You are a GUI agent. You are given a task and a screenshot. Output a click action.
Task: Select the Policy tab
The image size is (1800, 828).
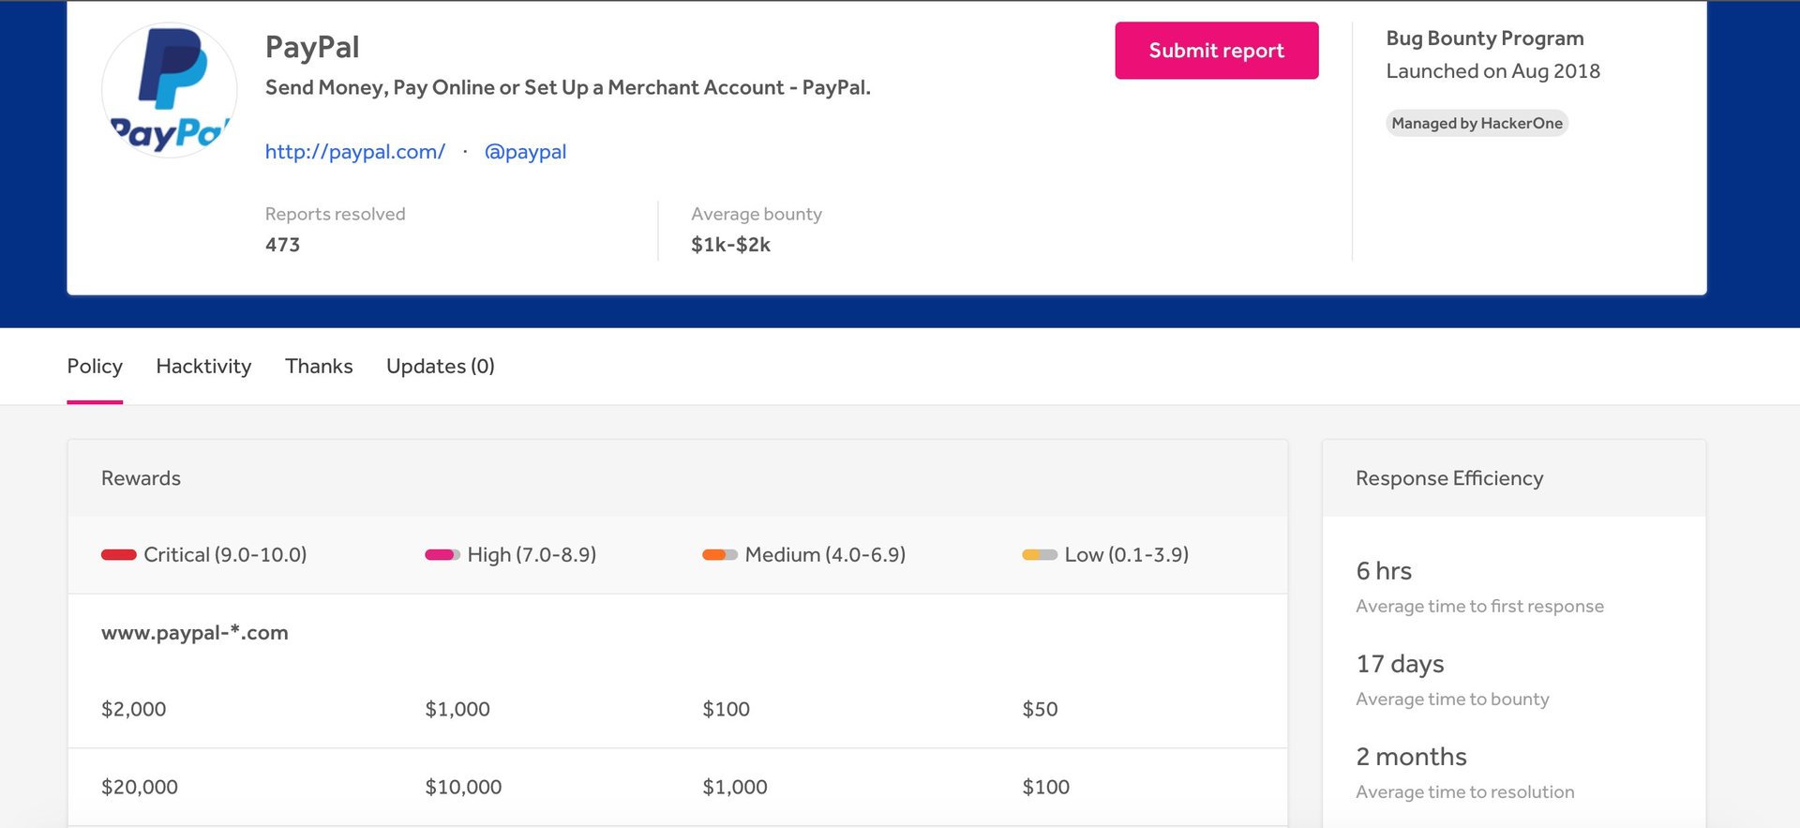[x=95, y=367]
